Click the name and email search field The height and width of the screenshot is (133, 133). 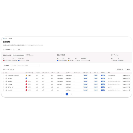[26, 66]
